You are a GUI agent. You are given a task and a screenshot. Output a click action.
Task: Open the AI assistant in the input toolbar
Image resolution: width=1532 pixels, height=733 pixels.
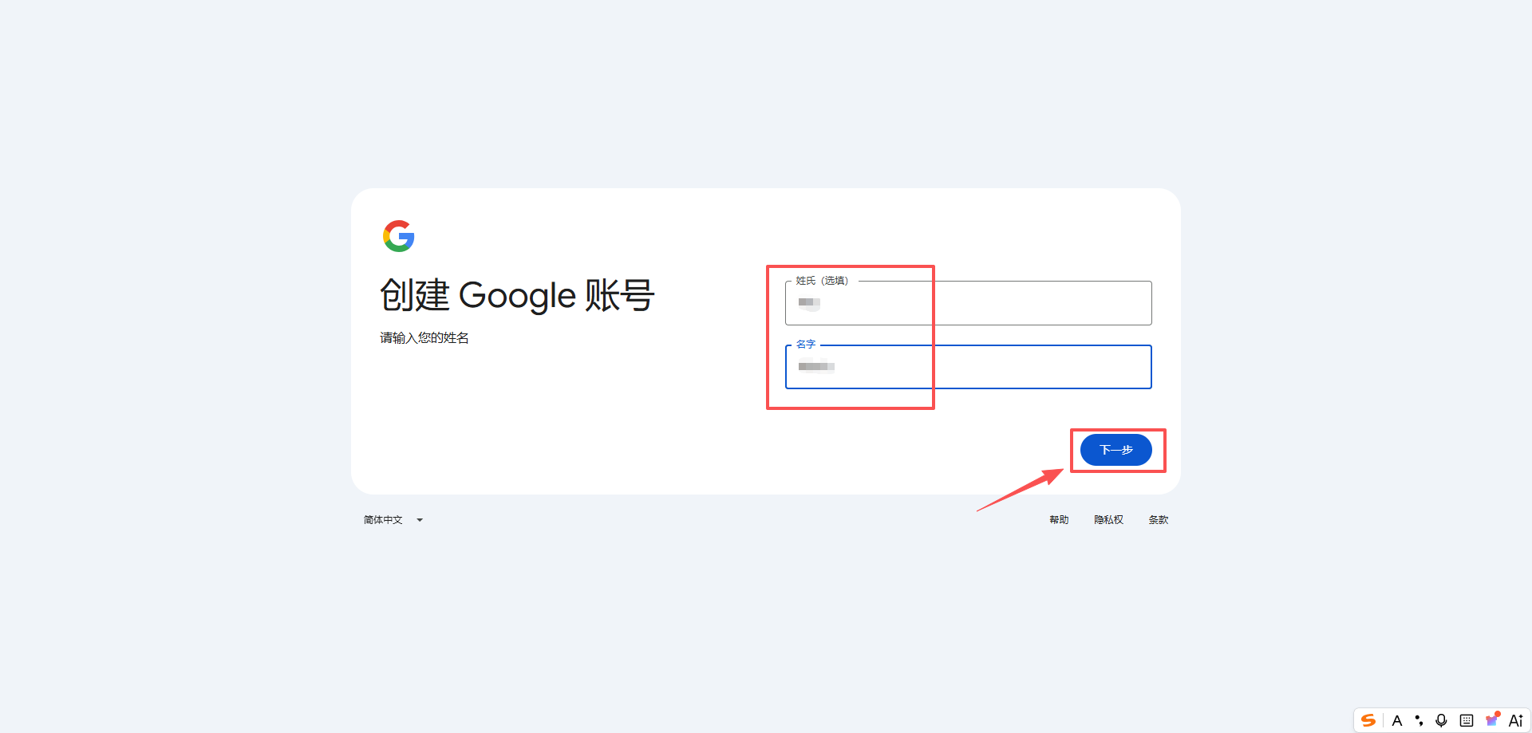pyautogui.click(x=1515, y=720)
